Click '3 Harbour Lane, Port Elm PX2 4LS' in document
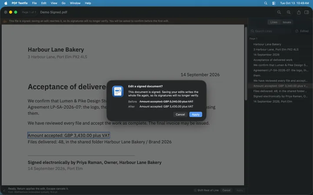313x195 pixels. (57, 57)
